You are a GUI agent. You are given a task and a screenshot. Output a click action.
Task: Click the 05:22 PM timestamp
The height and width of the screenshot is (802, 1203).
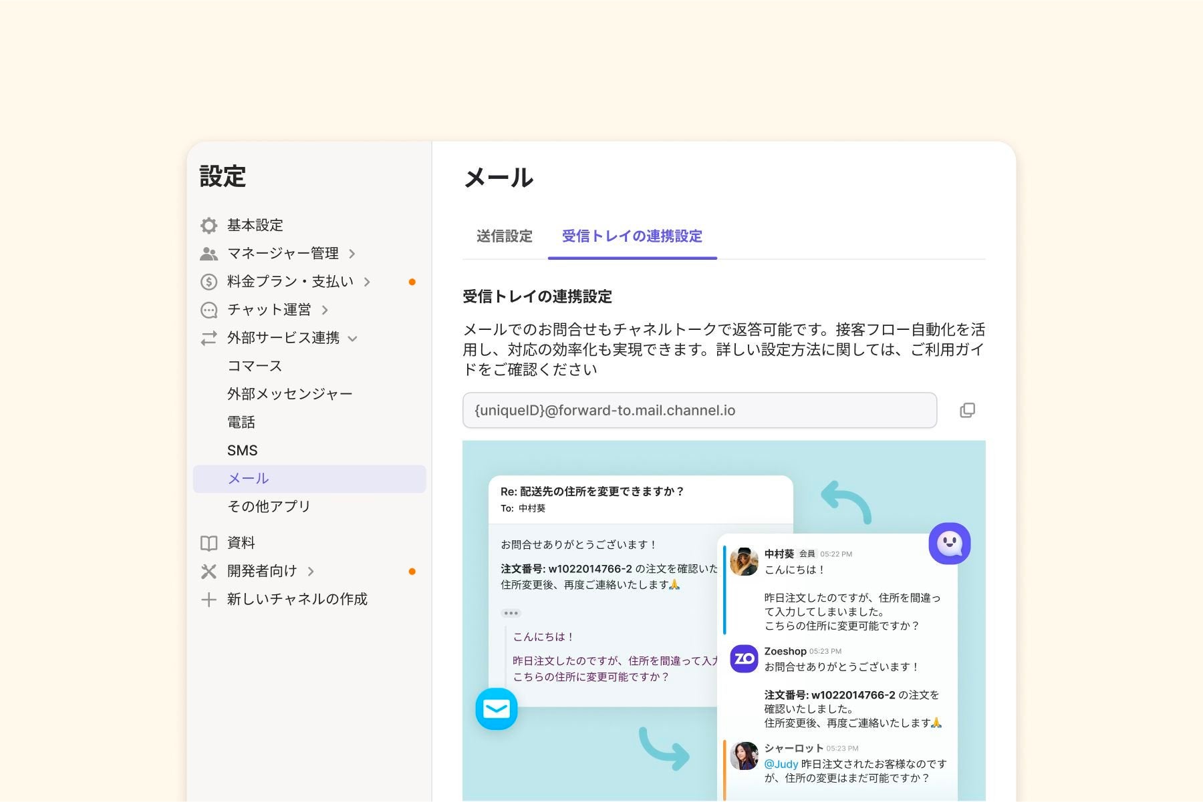click(836, 554)
